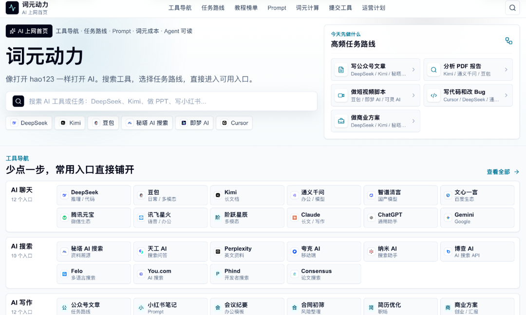Open the 工具导航 nav menu item
The image size is (526, 315).
pyautogui.click(x=180, y=8)
